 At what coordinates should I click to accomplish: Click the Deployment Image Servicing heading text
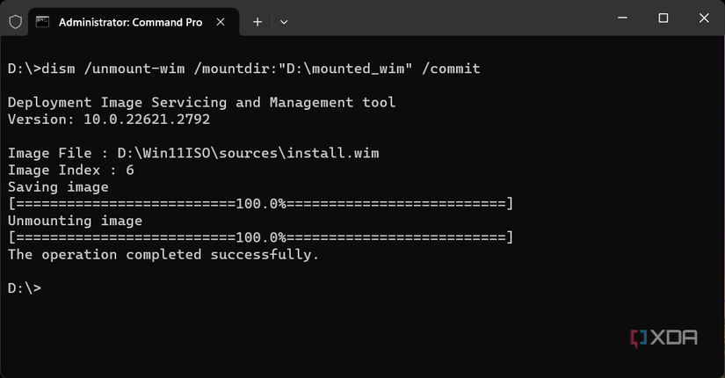[201, 102]
